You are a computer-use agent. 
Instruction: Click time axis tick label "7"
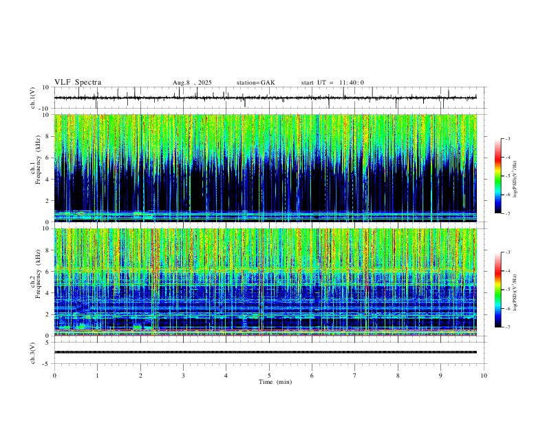coord(355,376)
